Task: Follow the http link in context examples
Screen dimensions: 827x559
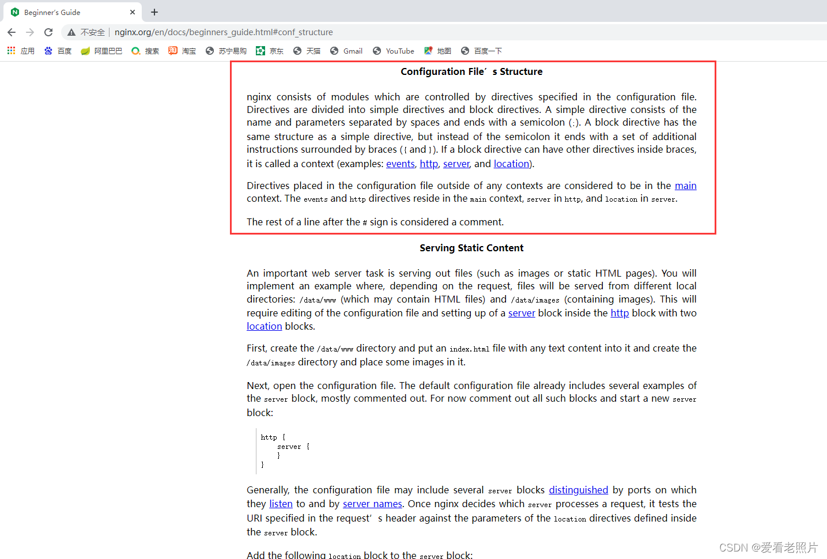Action: (x=429, y=164)
